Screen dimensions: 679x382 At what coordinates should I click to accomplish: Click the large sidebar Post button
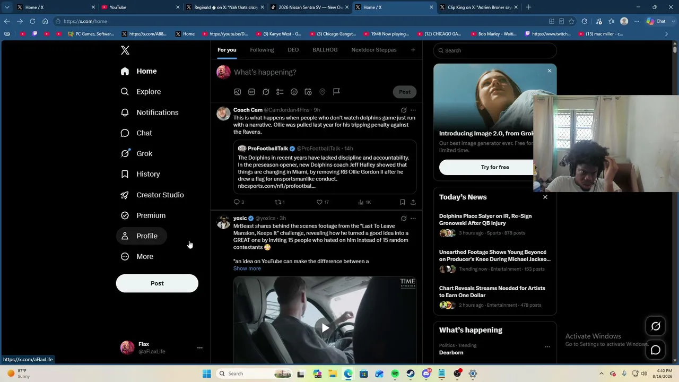[x=157, y=283]
